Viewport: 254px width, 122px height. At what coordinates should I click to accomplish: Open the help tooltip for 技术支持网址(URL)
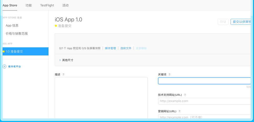point(185,95)
